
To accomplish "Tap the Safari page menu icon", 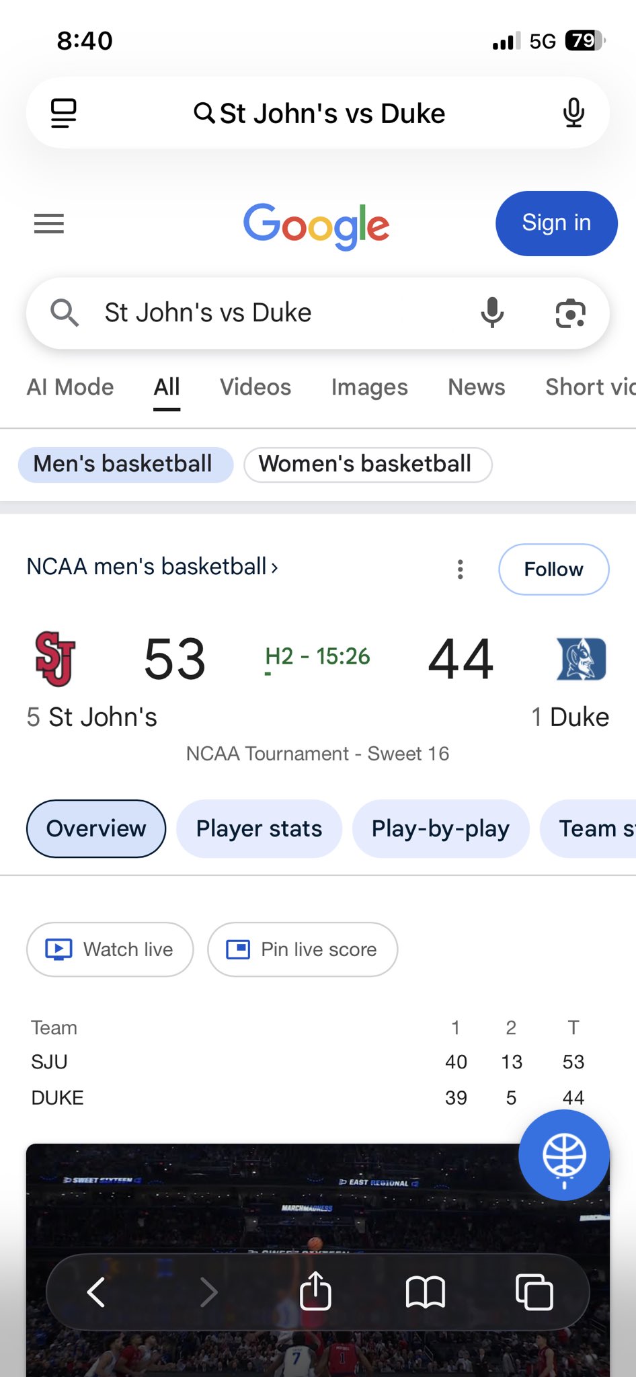I will (x=64, y=113).
